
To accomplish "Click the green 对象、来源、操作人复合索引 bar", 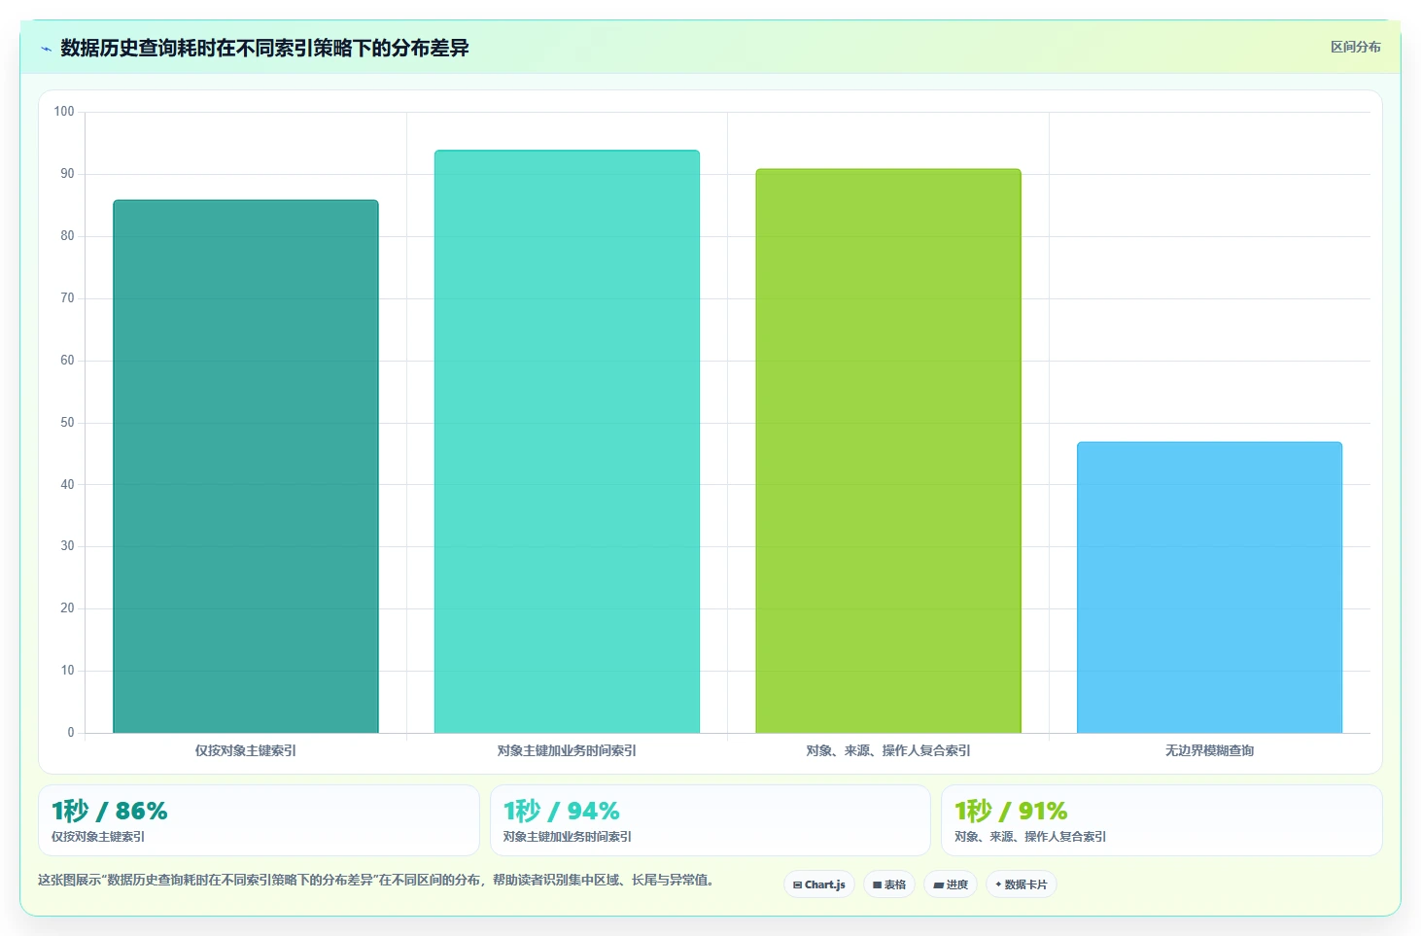I will pyautogui.click(x=888, y=451).
